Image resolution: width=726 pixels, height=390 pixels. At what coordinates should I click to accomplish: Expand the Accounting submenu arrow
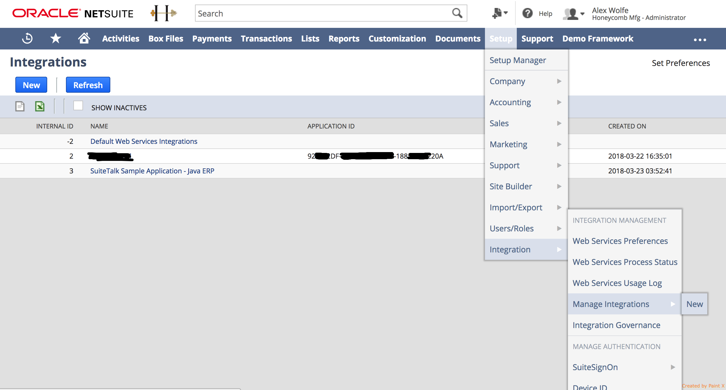pos(559,102)
